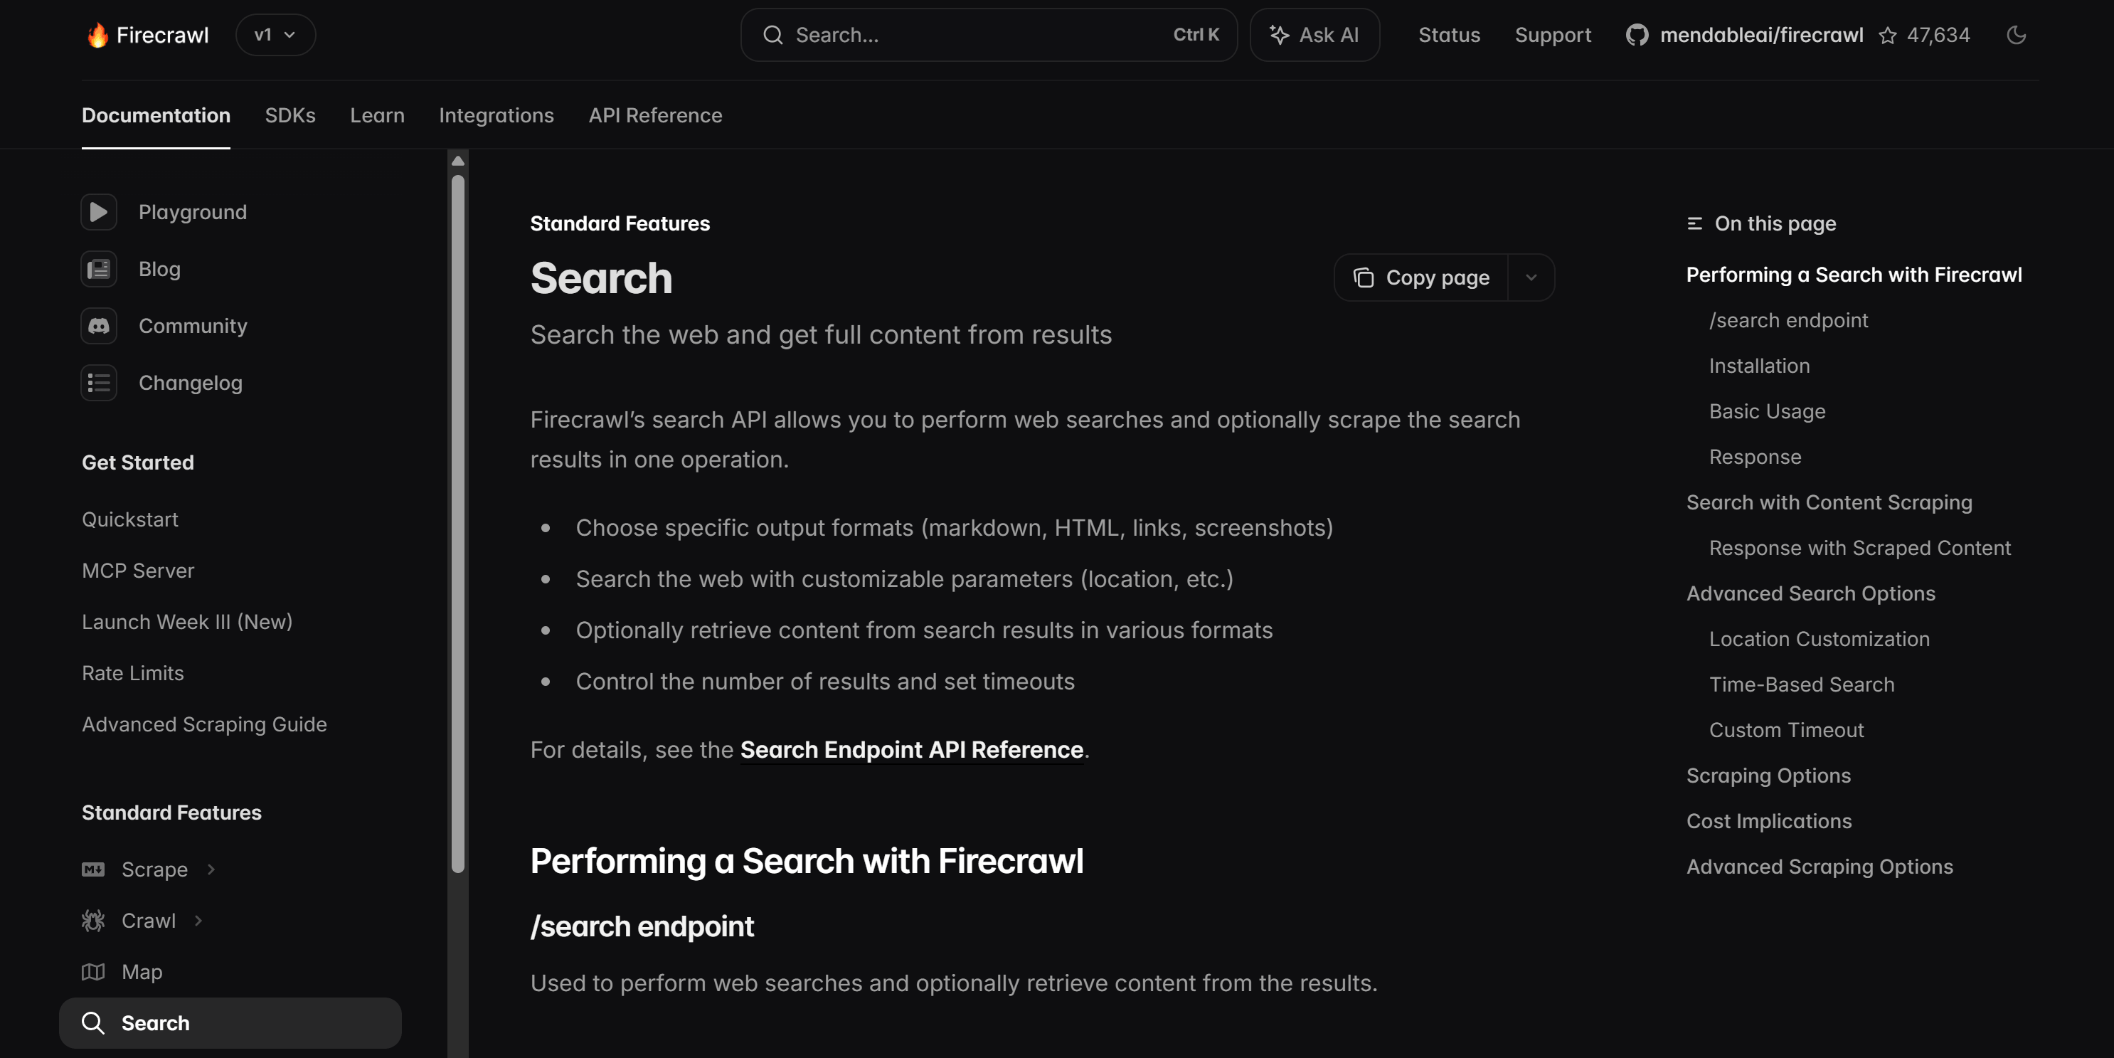This screenshot has width=2114, height=1058.
Task: Click the Firecrawl flame logo icon
Action: [97, 34]
